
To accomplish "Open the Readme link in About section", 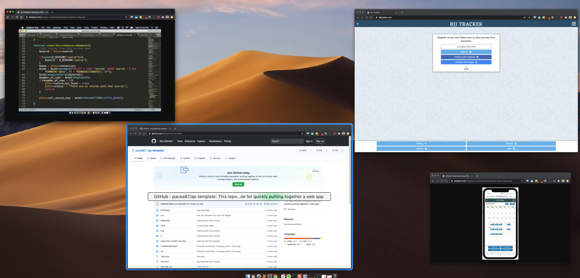I will (x=290, y=209).
